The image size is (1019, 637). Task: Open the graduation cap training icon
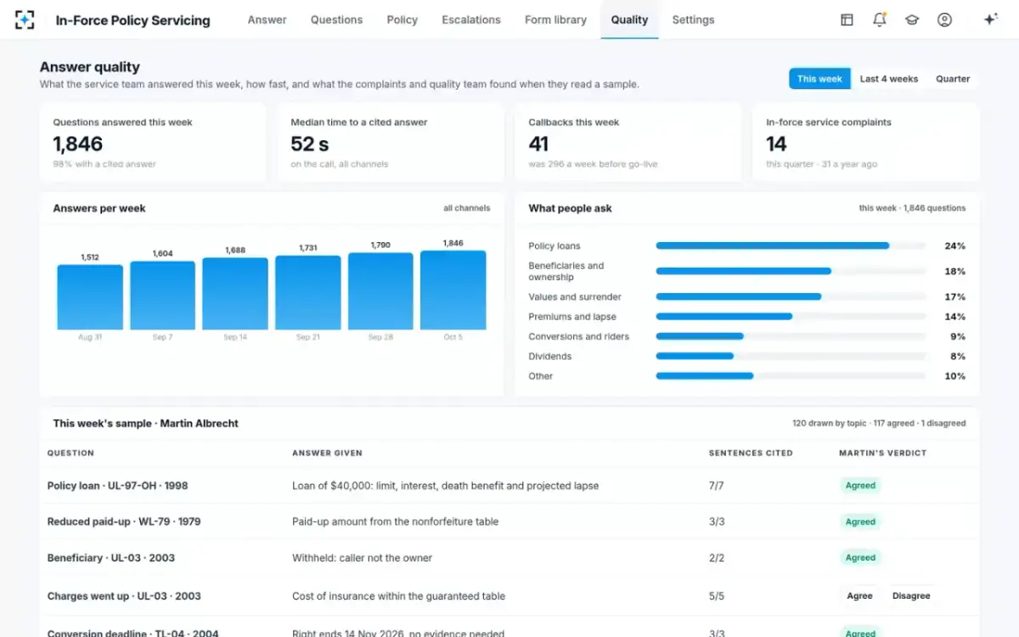coord(912,20)
